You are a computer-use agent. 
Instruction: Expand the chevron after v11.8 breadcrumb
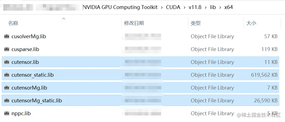[x=206, y=7]
